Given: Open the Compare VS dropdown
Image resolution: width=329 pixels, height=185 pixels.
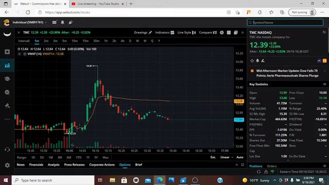Looking at the screenshot, I should pyautogui.click(x=208, y=32).
